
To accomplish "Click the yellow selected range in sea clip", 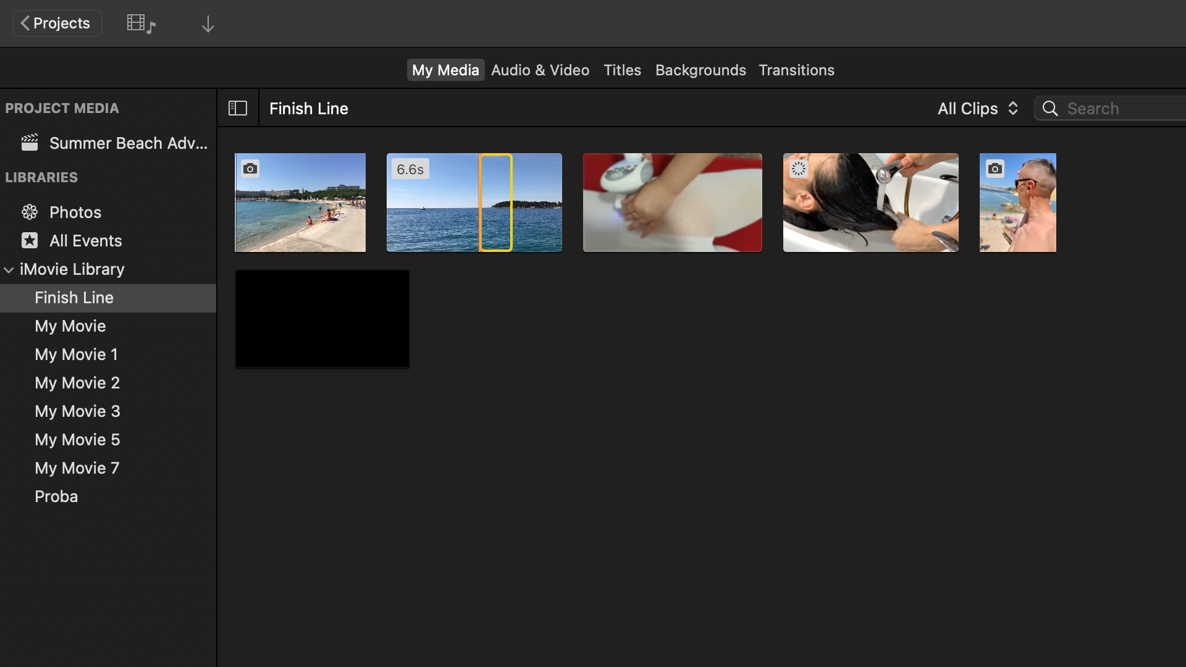I will pos(496,203).
